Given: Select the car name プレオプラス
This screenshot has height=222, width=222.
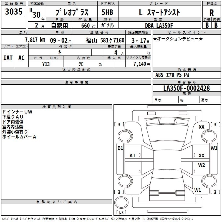Looking at the screenshot, I should [71, 12].
